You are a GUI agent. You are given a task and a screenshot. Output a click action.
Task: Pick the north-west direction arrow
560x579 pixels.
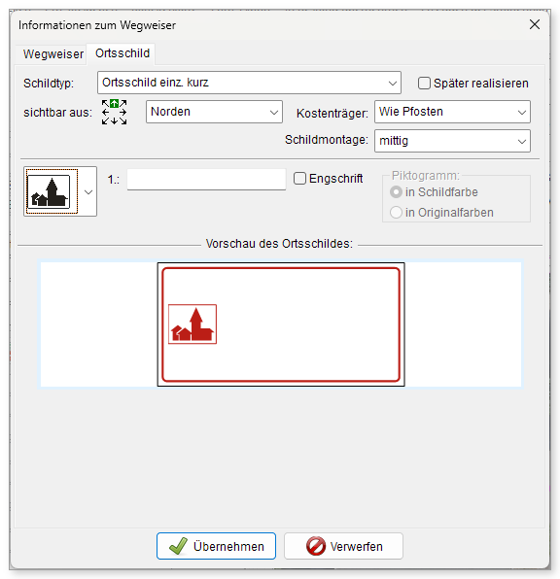tap(106, 103)
